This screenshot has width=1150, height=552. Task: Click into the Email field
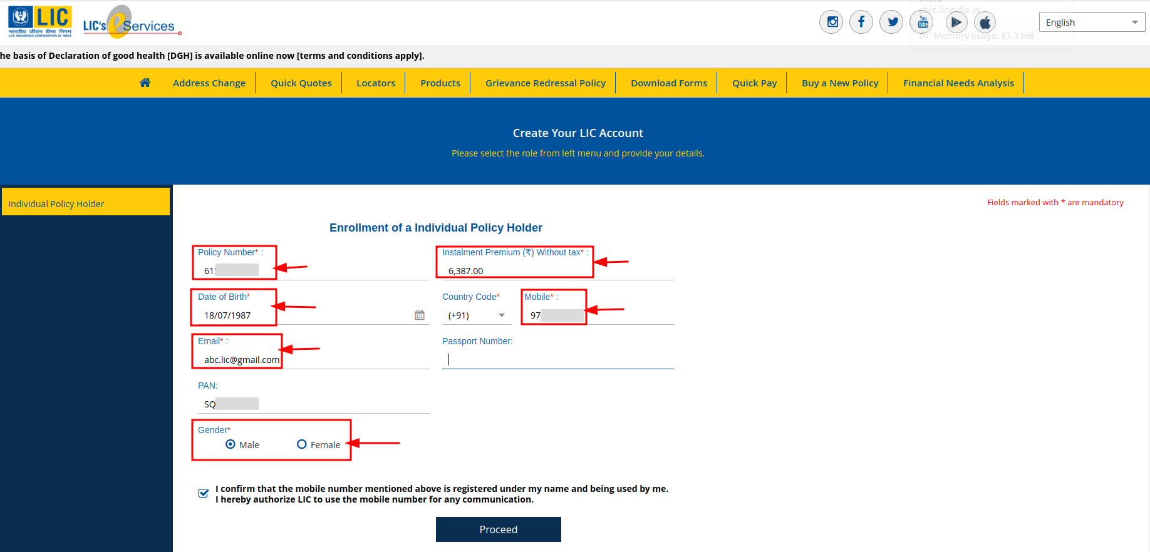(314, 359)
